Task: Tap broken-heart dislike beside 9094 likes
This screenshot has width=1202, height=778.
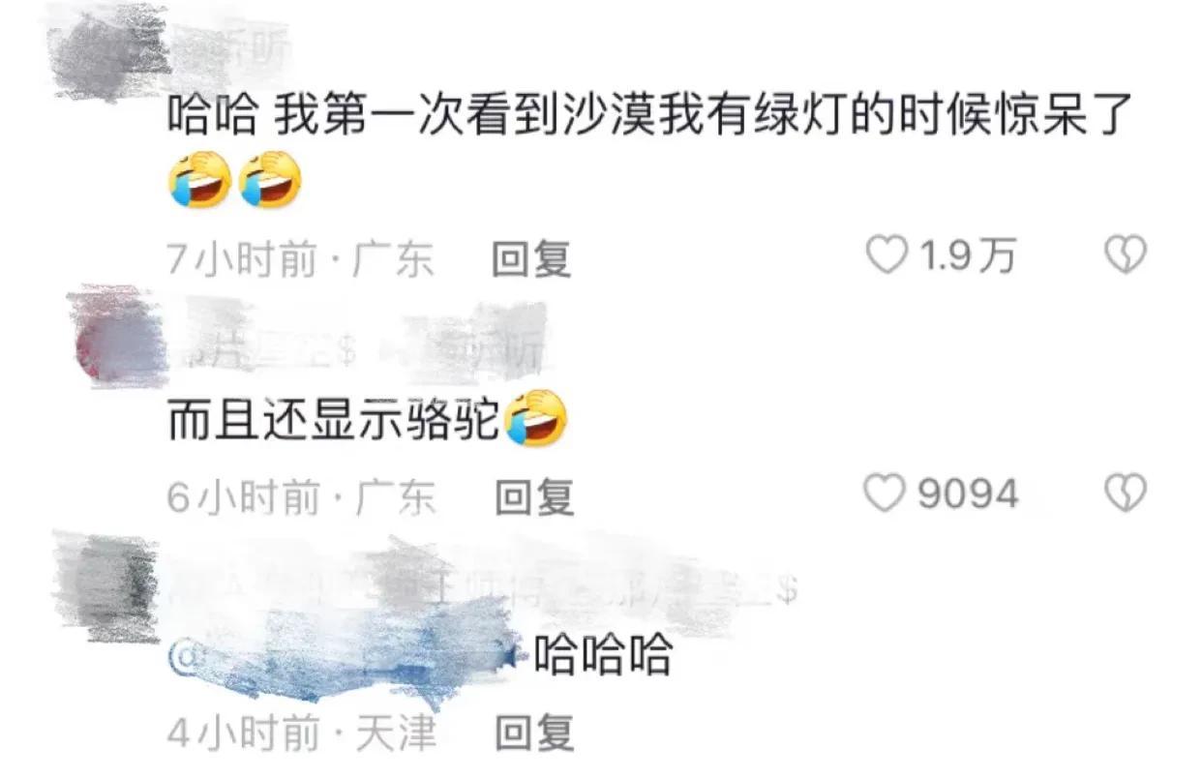Action: point(1126,494)
